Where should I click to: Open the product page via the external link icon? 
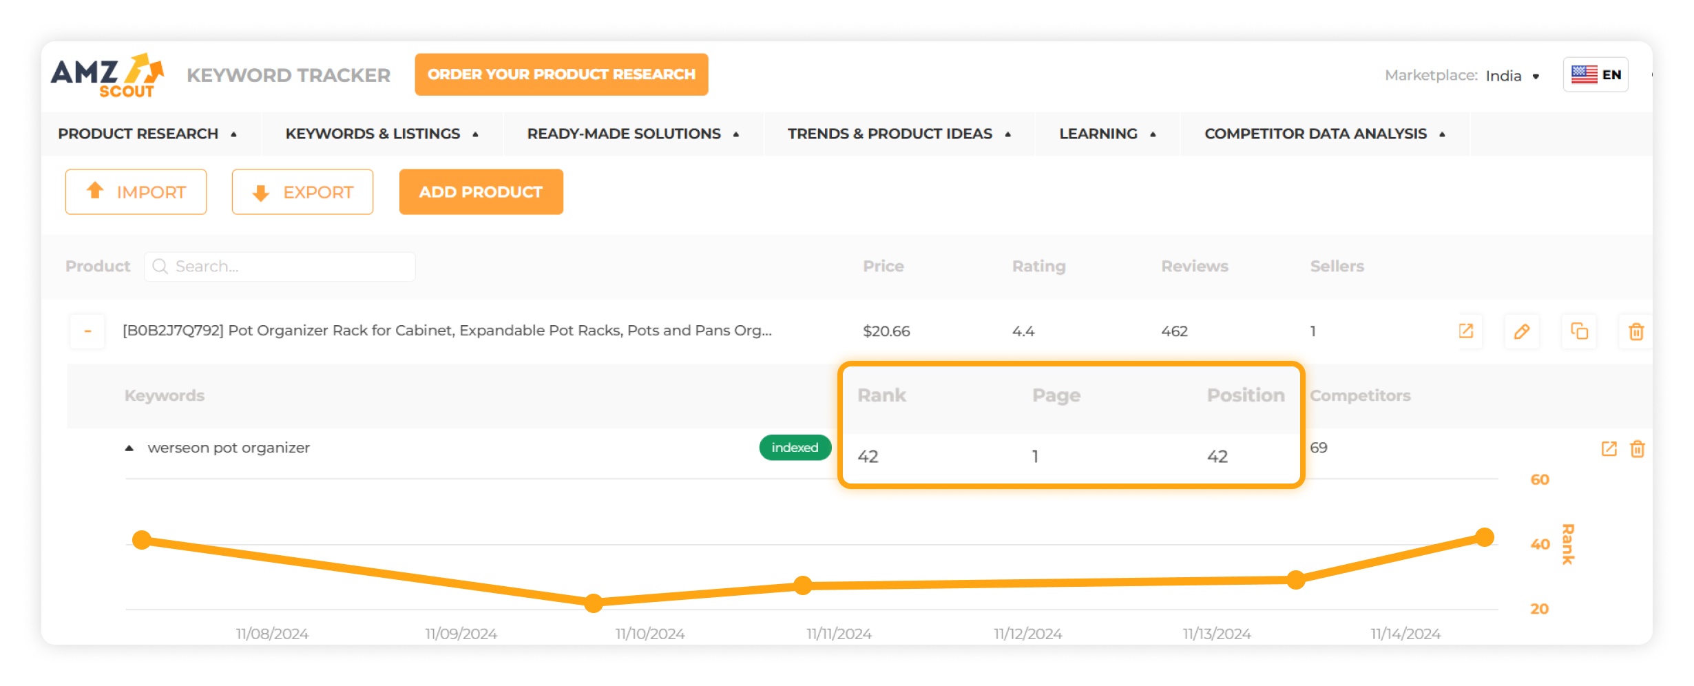click(x=1467, y=331)
